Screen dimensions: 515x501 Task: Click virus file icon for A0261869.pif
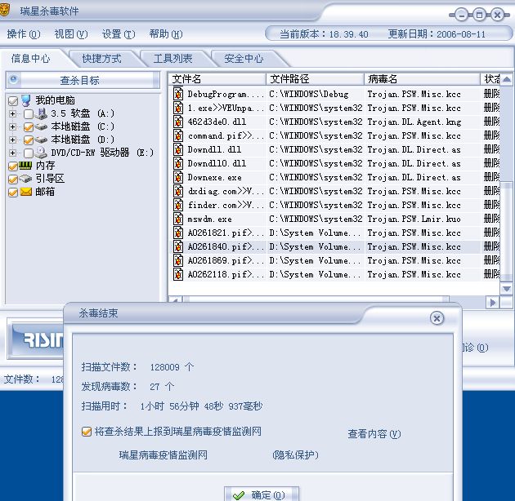178,260
